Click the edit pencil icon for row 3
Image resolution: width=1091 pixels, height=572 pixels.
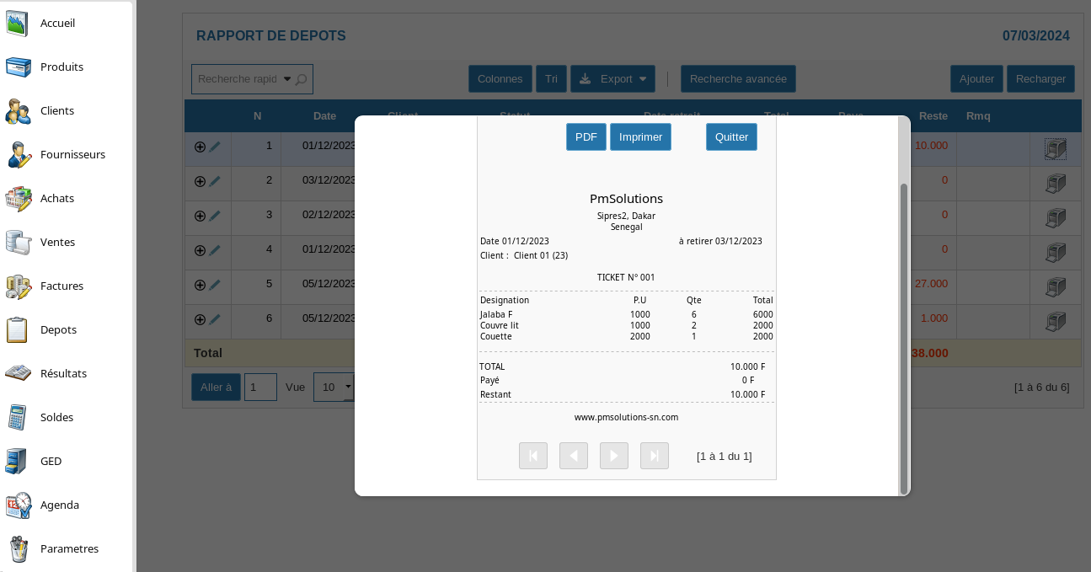(215, 216)
